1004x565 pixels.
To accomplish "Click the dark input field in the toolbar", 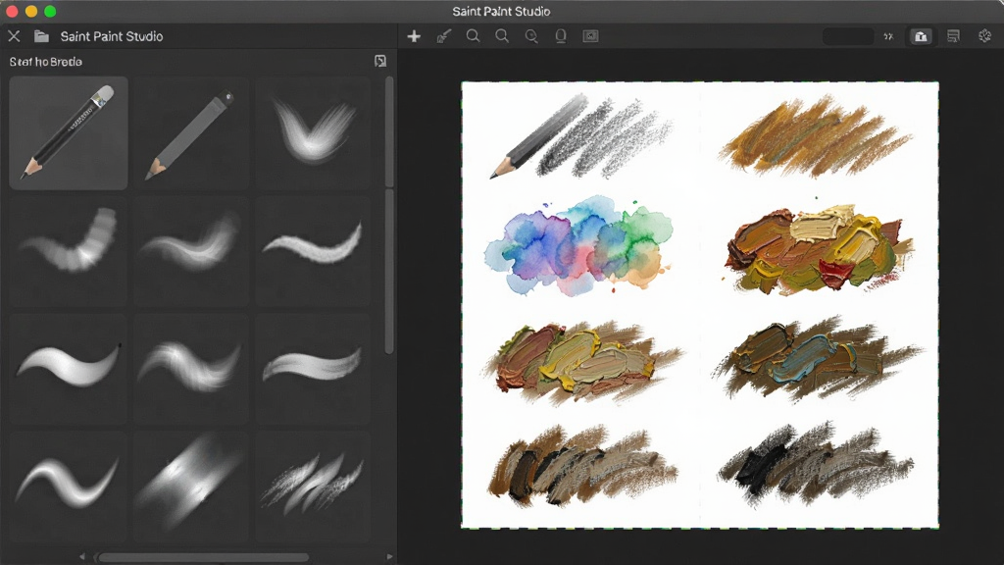I will (848, 36).
